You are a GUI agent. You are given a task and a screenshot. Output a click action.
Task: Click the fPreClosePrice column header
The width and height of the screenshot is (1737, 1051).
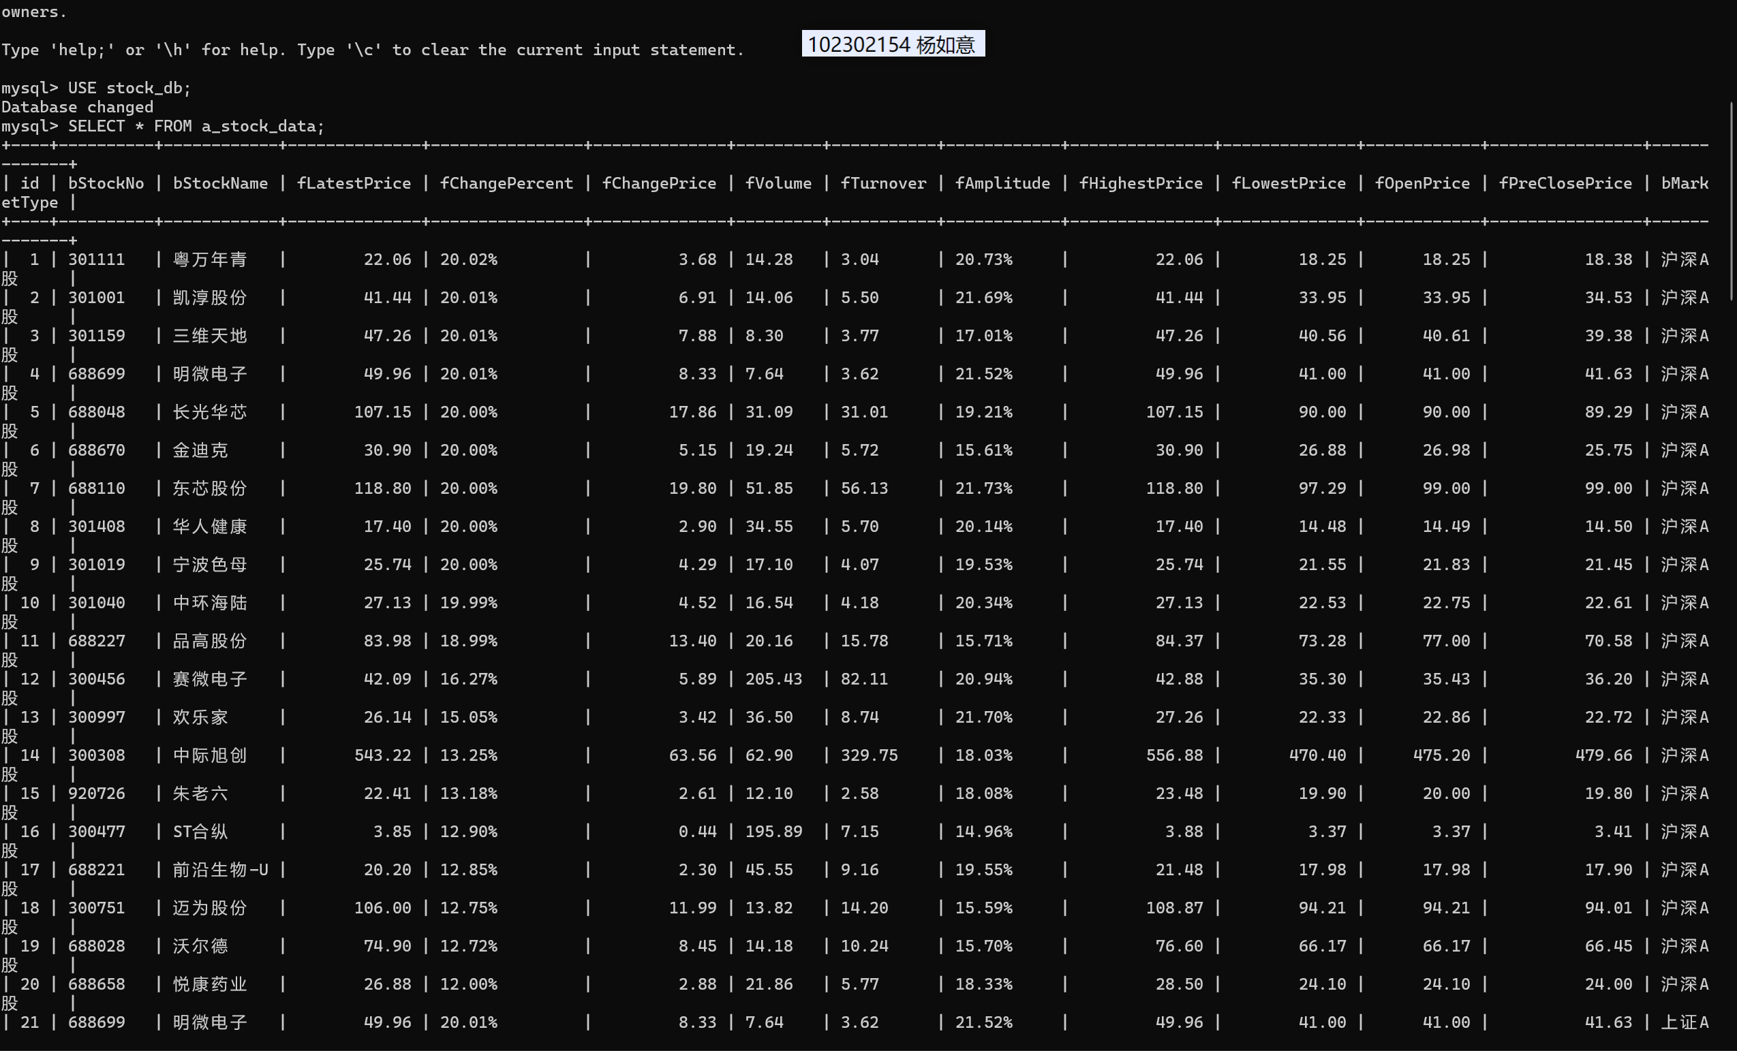pyautogui.click(x=1565, y=183)
